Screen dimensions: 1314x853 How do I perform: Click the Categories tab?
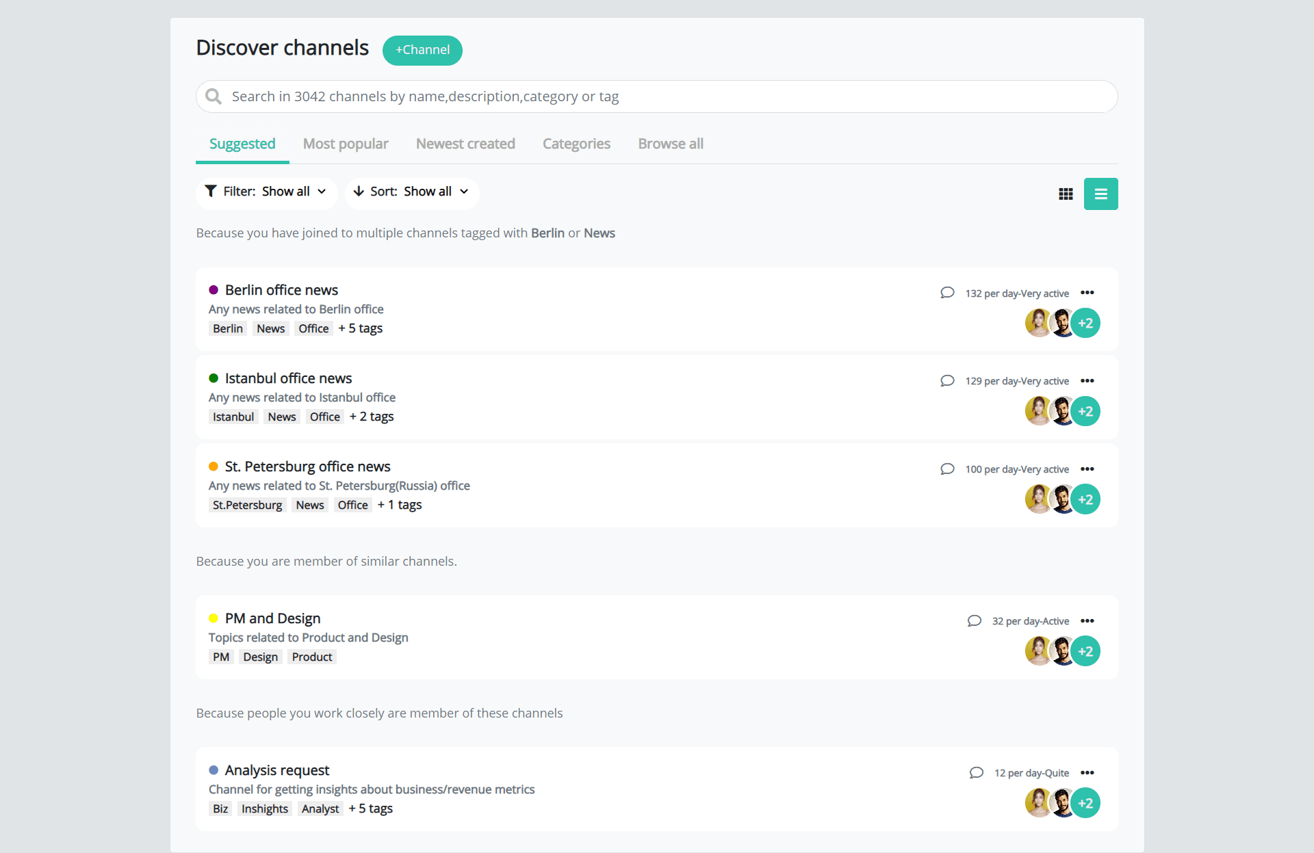(576, 144)
